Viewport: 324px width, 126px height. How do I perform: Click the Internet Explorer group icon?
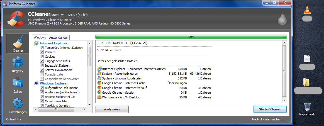[x=36, y=43]
